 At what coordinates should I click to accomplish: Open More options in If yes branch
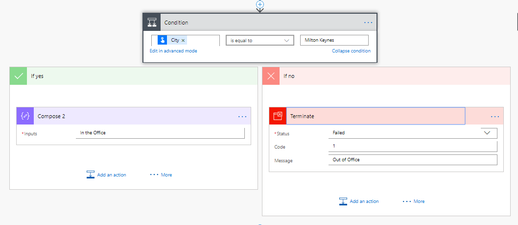click(161, 175)
